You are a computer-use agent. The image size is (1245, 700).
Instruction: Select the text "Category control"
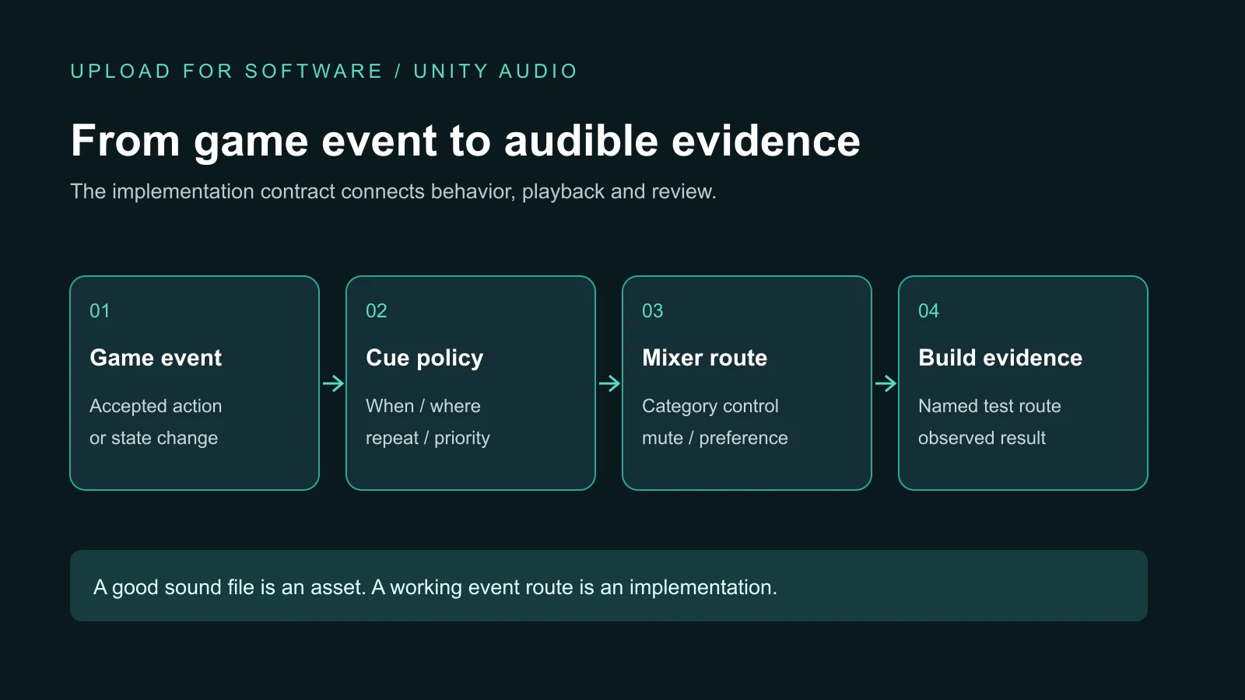[710, 406]
